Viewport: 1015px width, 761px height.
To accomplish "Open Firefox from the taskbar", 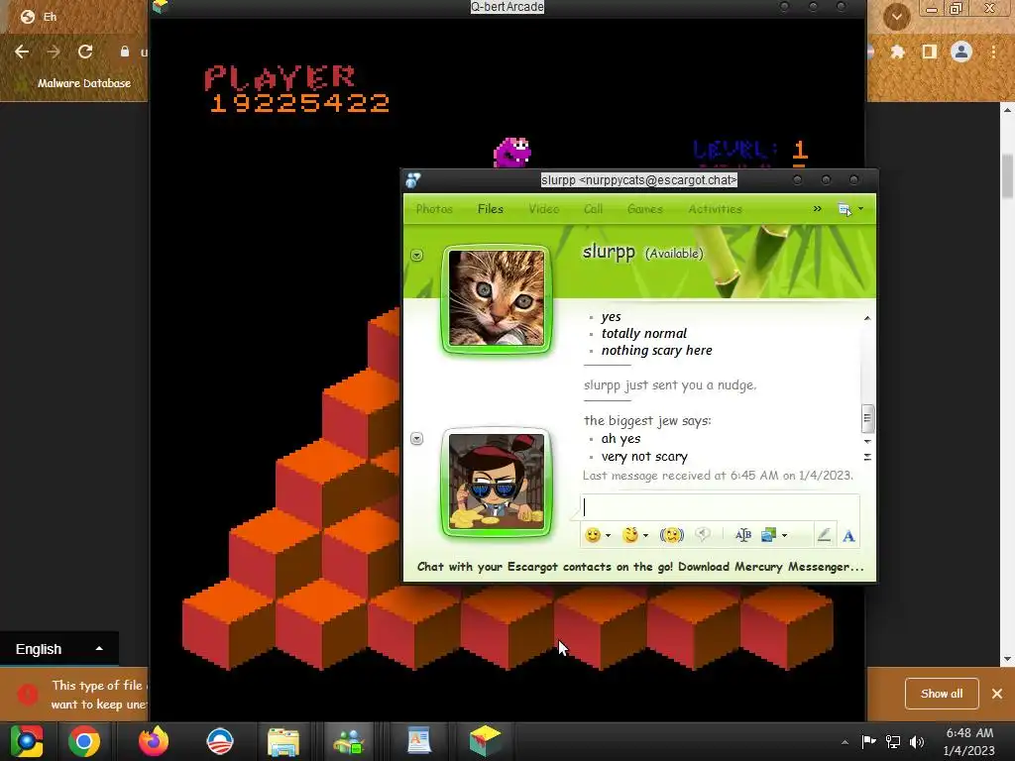I will [x=154, y=741].
